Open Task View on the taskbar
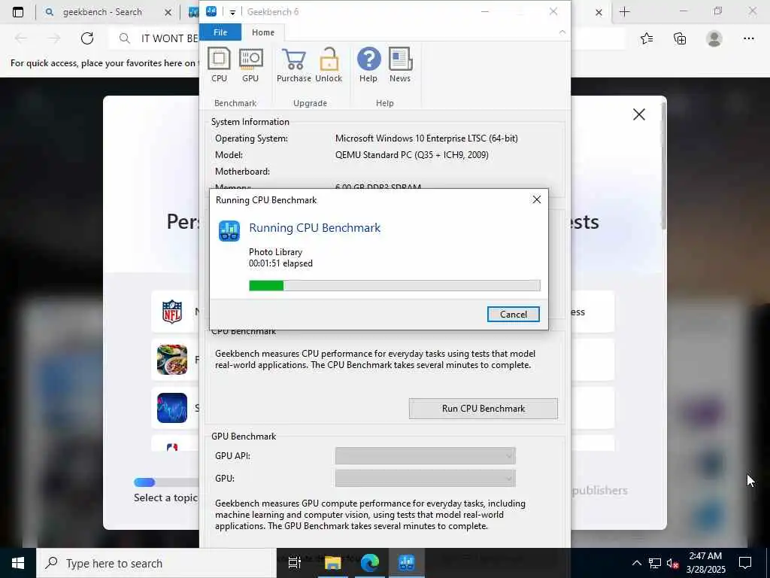Screen dimensions: 770x578 [x=294, y=563]
